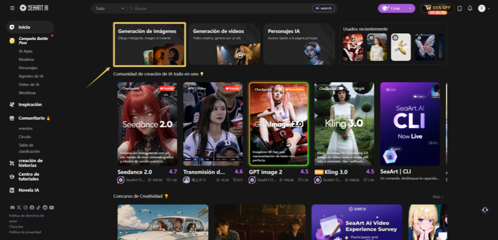Screen dimensions: 498x240
Task: Open the banana recently used thumbnail
Action: tap(401, 47)
